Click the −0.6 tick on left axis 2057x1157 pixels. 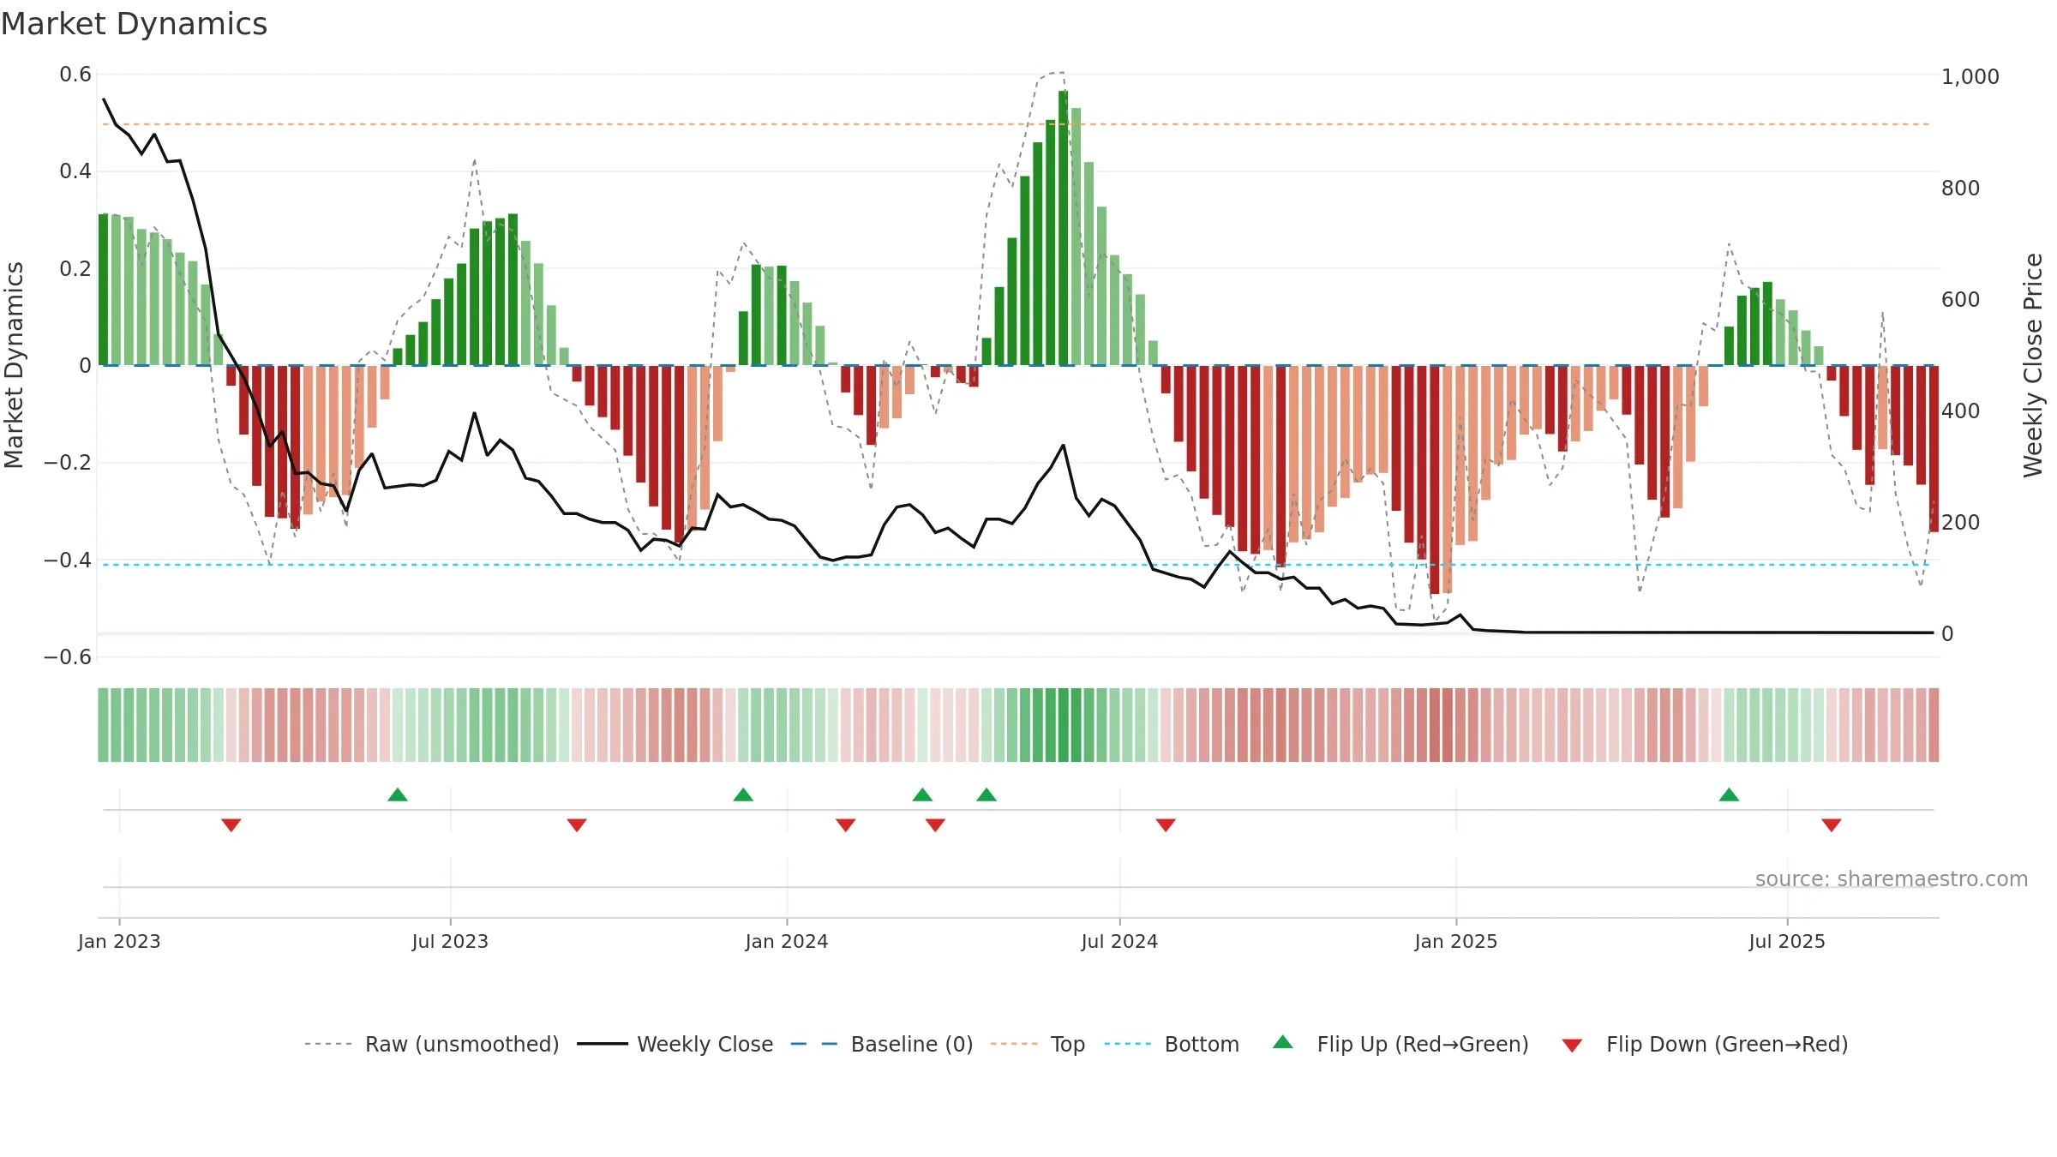click(x=68, y=657)
